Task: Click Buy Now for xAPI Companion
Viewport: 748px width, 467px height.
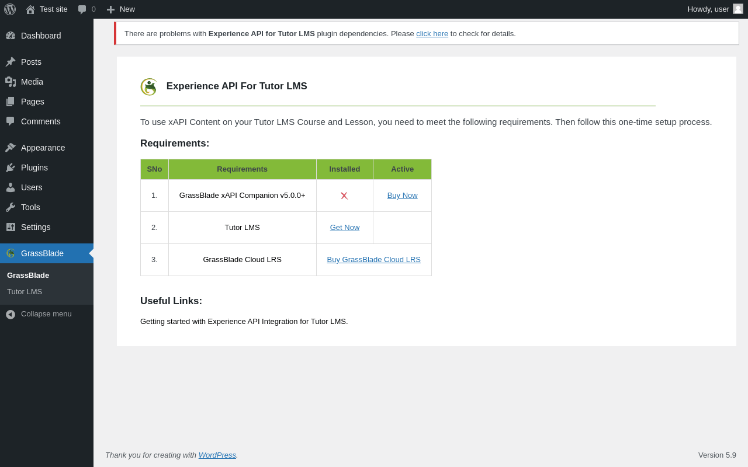Action: [x=402, y=195]
